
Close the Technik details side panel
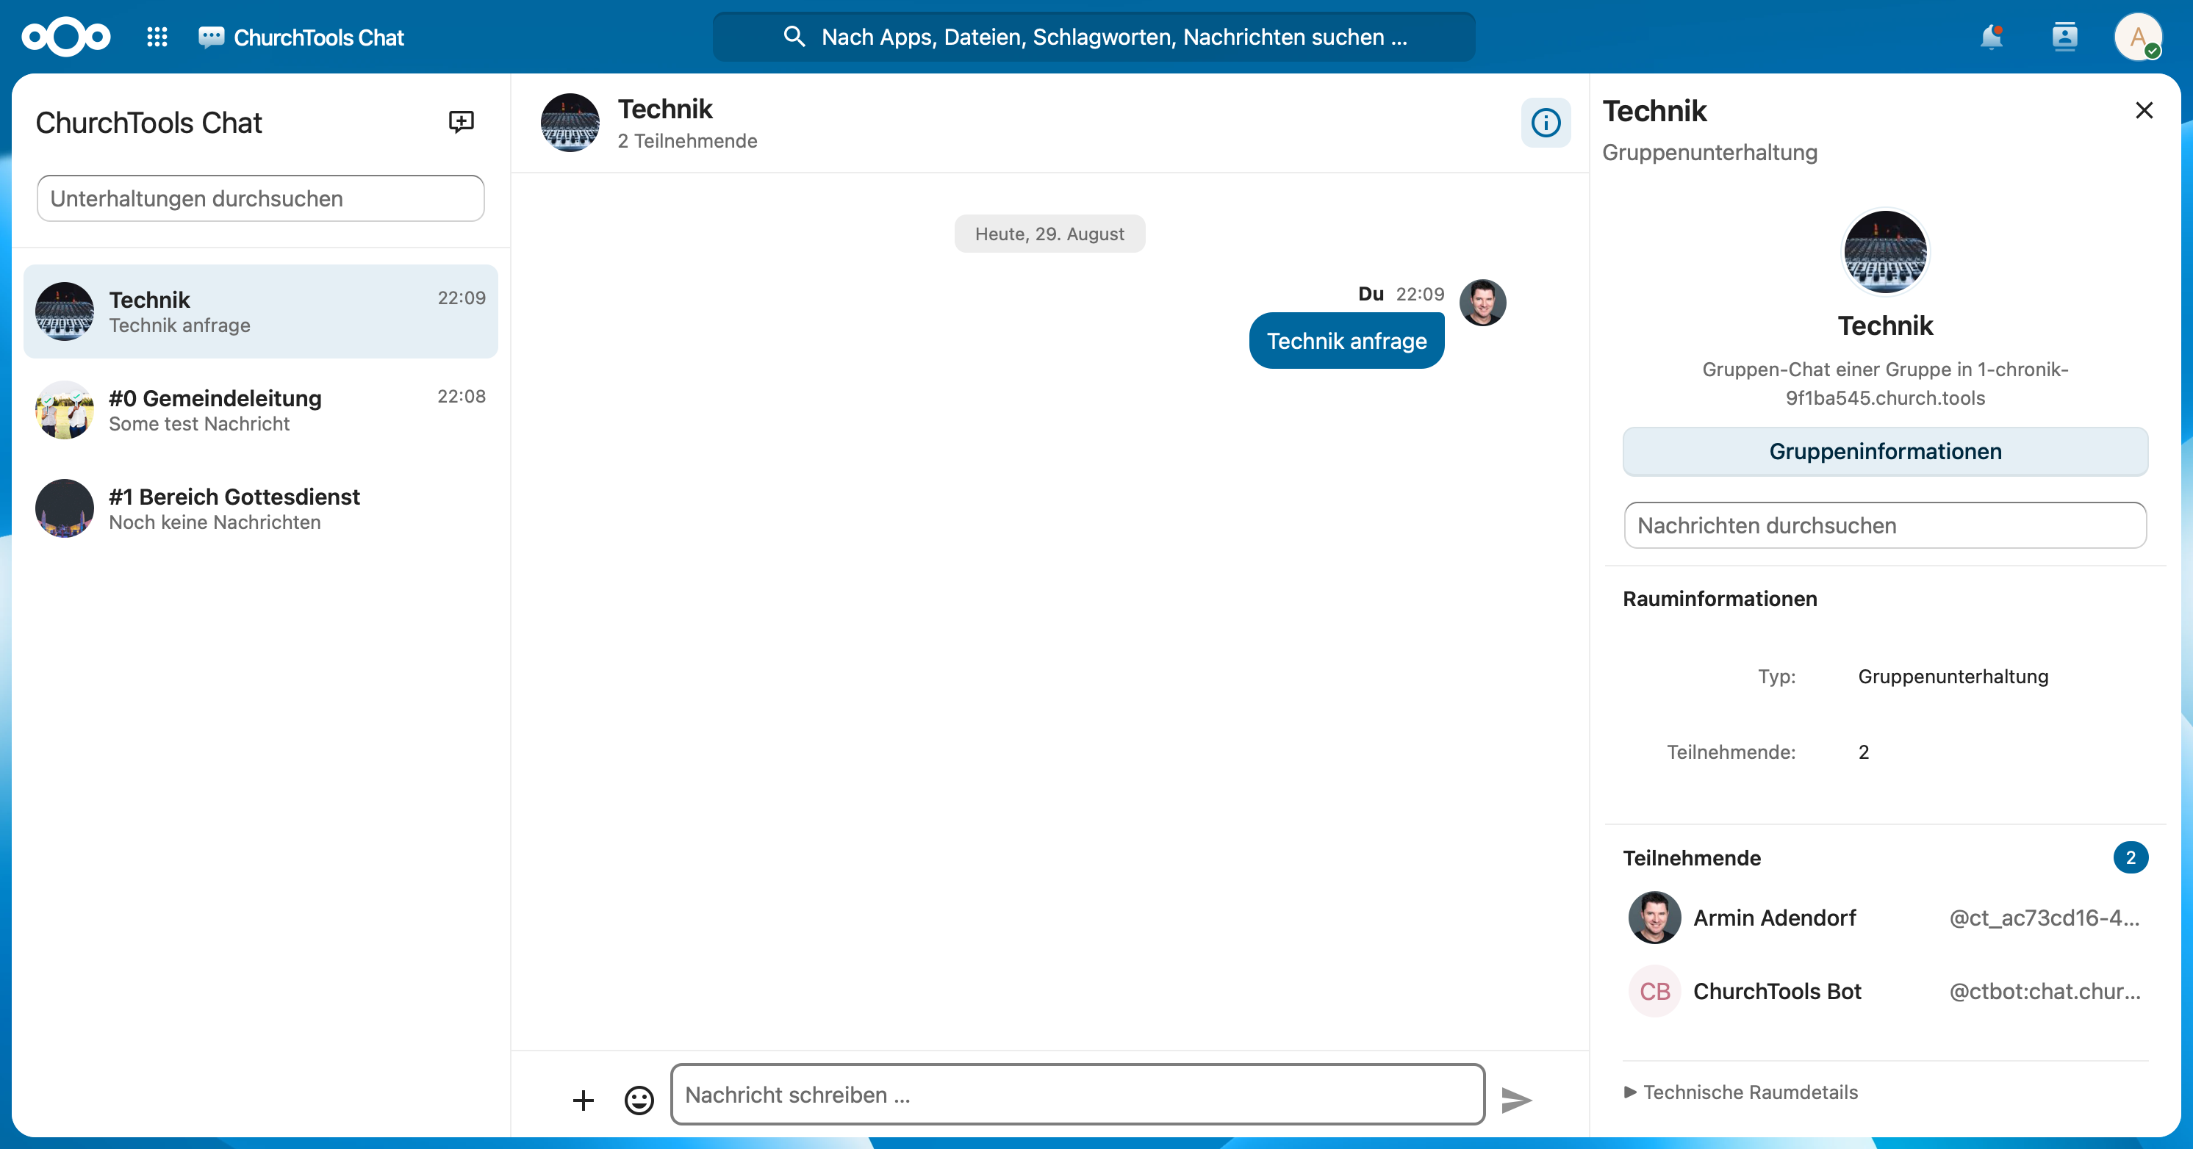click(2144, 109)
